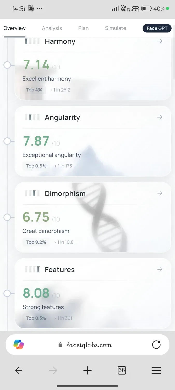The width and height of the screenshot is (175, 390).
Task: Click the Dimorphism timeline marker circle
Action: [7, 217]
